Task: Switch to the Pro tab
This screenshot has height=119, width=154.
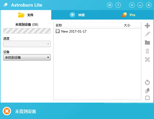Action: point(128,15)
